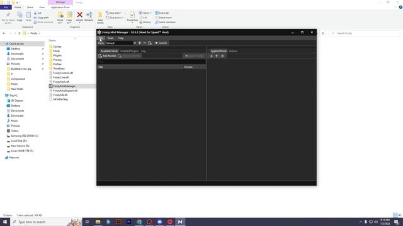Open the View ribbon tab in Explorer
Image resolution: width=403 pixels, height=226 pixels.
42,8
